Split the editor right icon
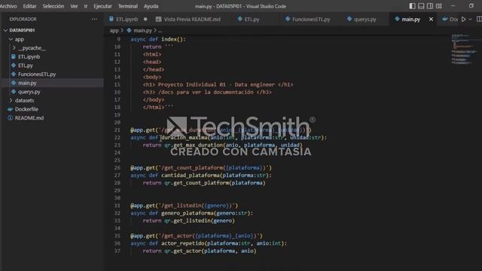482x271 pixels. tap(479, 20)
